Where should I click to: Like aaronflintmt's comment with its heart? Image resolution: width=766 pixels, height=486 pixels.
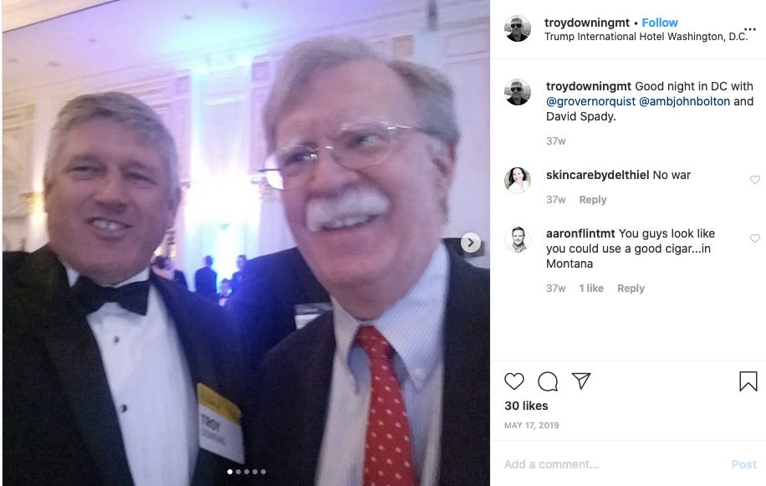(x=755, y=238)
